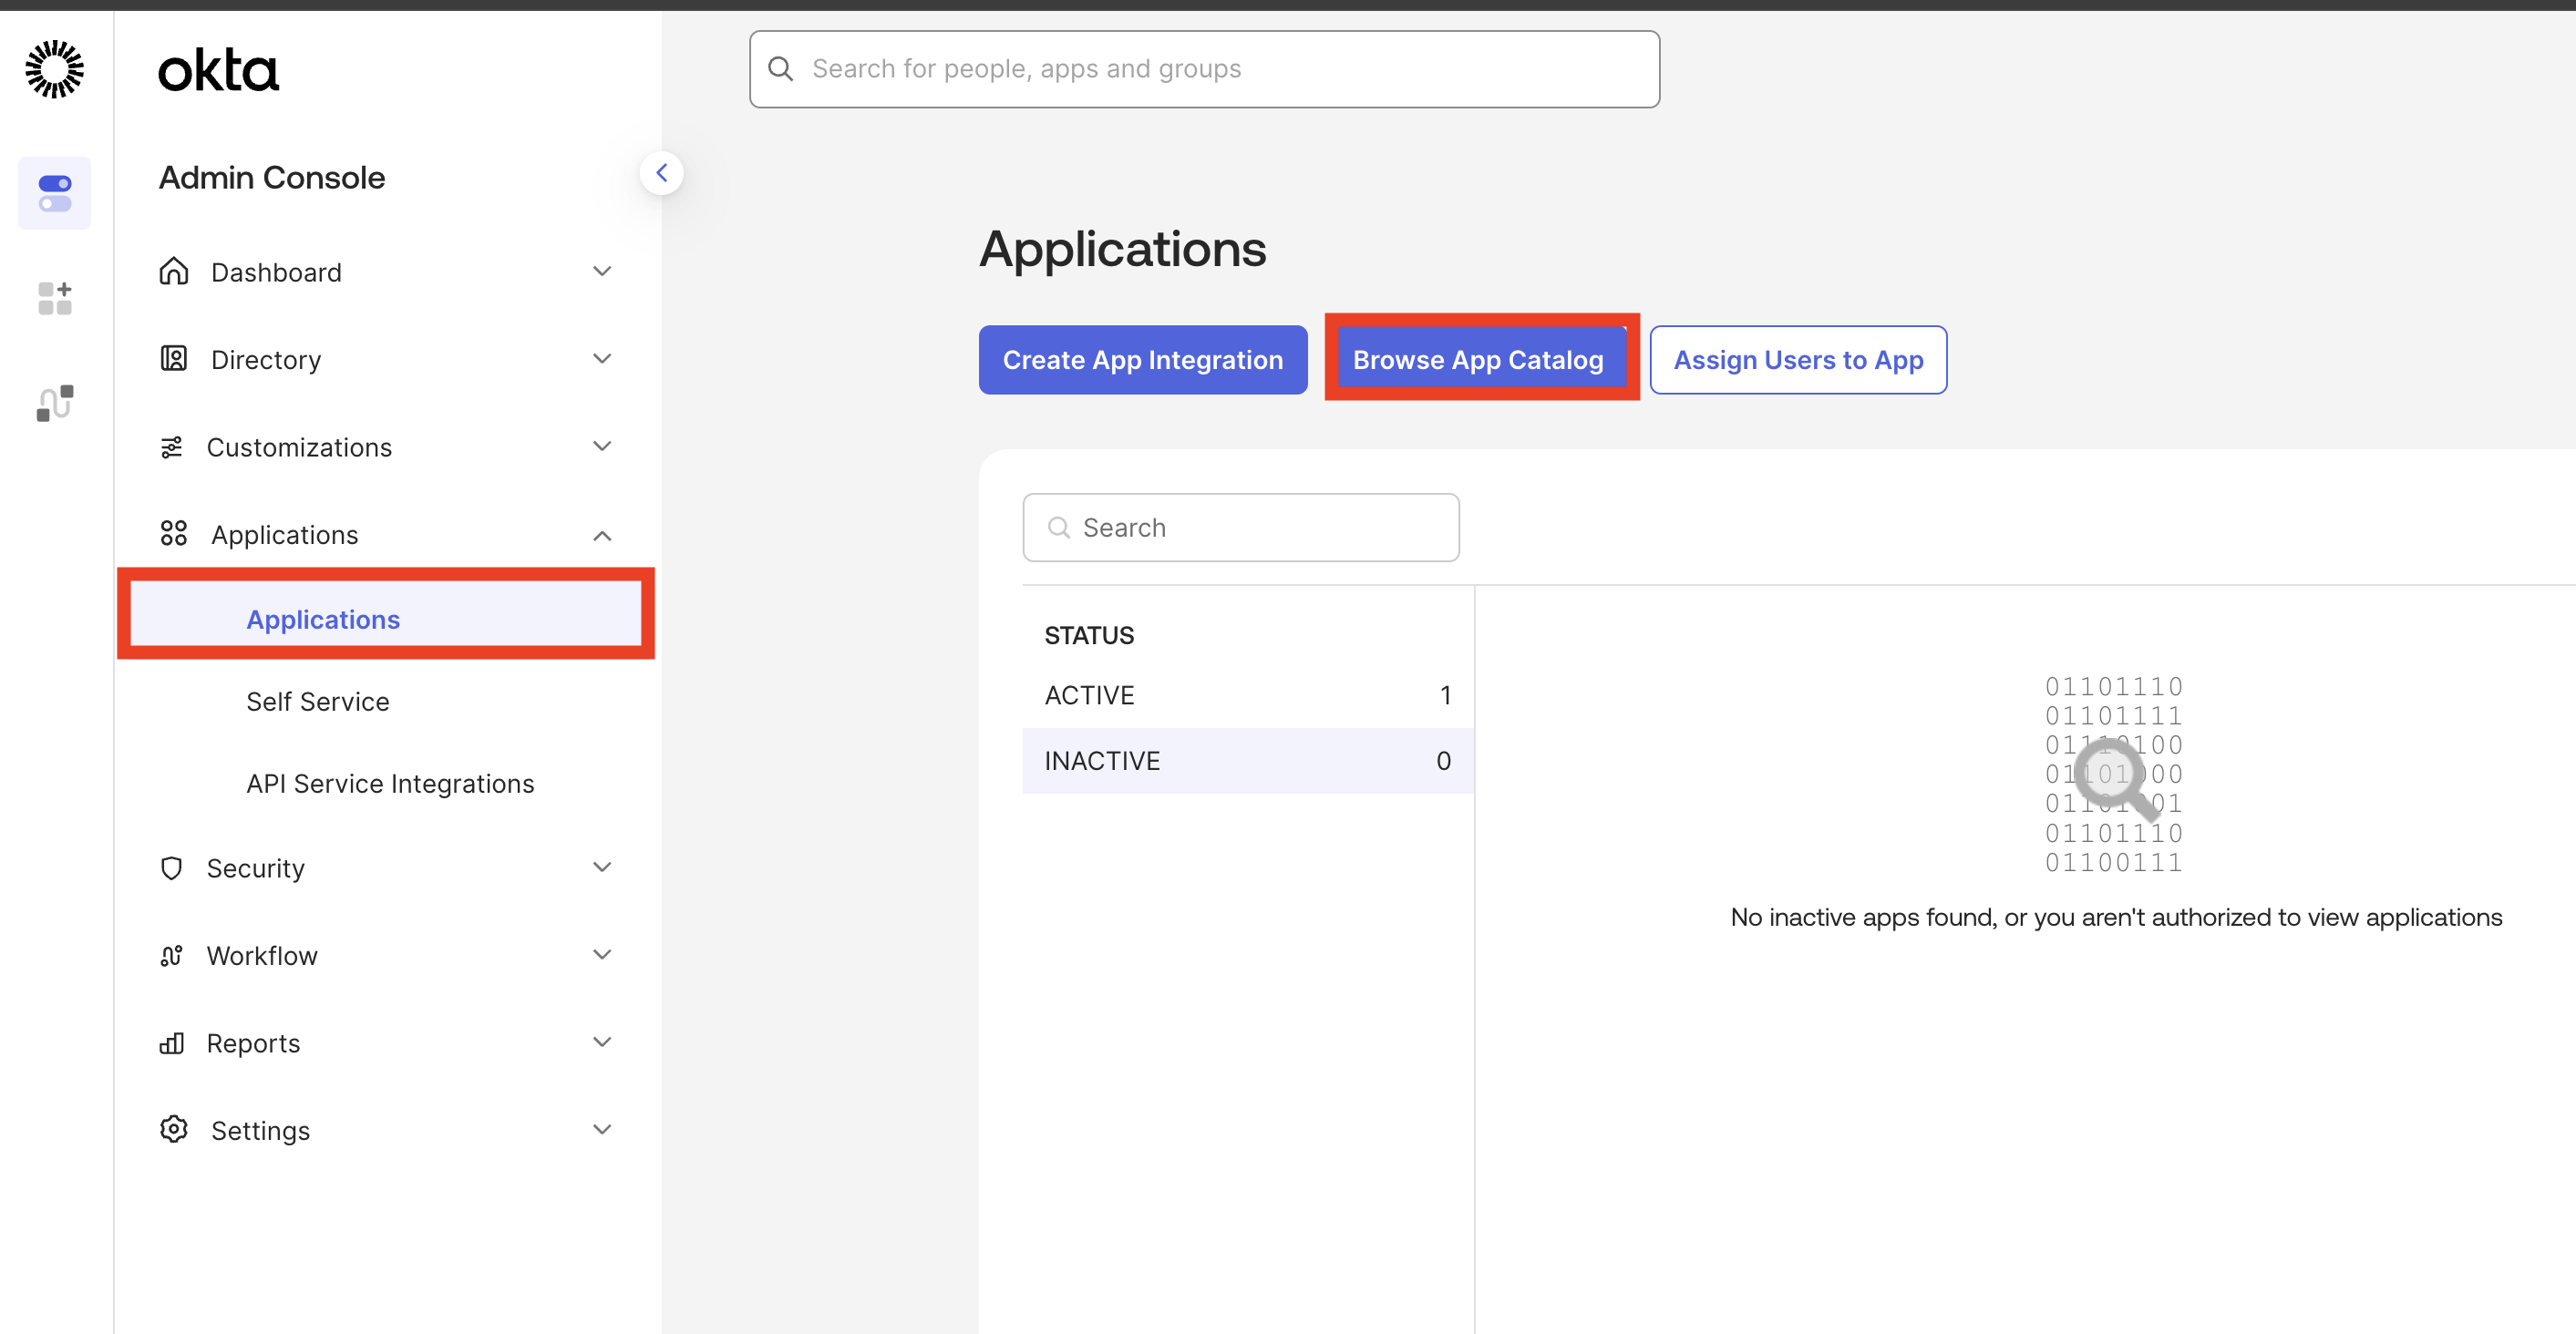Open the apps grid plus icon in the rail
Viewport: 2576px width, 1334px height.
(54, 298)
